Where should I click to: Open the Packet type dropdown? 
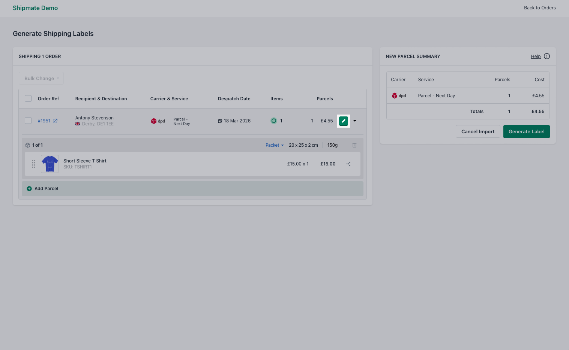point(274,145)
